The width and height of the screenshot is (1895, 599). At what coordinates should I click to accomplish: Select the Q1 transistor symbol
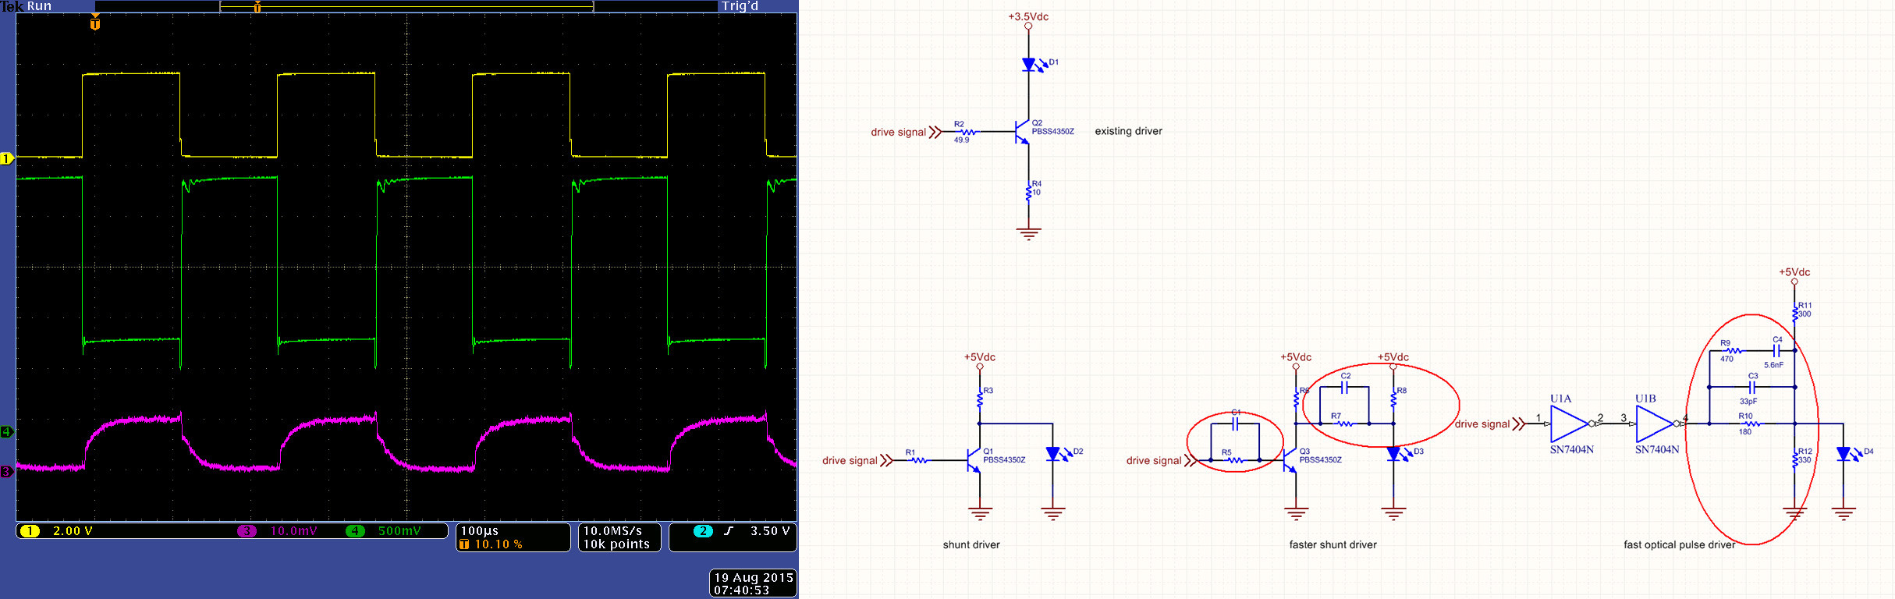973,460
